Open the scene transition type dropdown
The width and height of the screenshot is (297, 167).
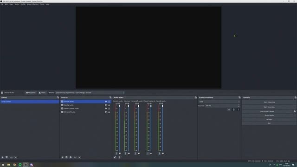coord(220,102)
